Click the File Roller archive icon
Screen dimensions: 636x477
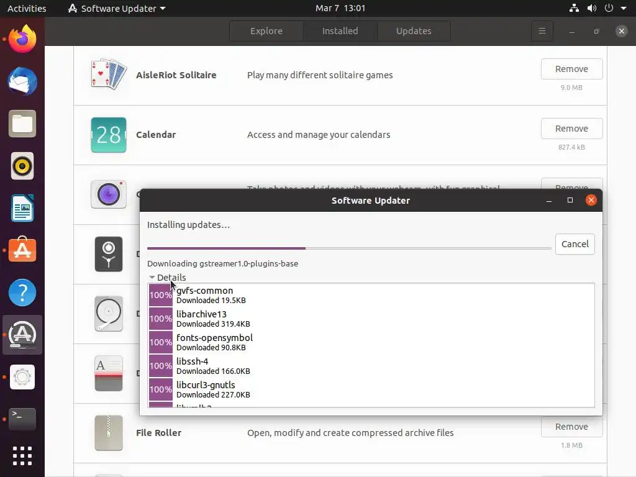click(x=108, y=433)
